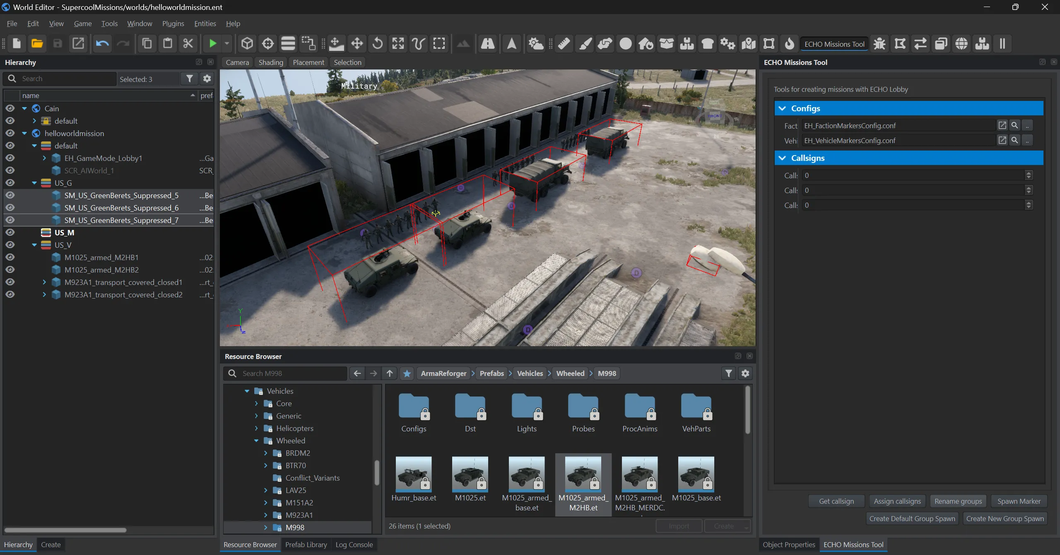Click Create Default Group Spawn button
Screen dimensions: 1060x555
912,518
